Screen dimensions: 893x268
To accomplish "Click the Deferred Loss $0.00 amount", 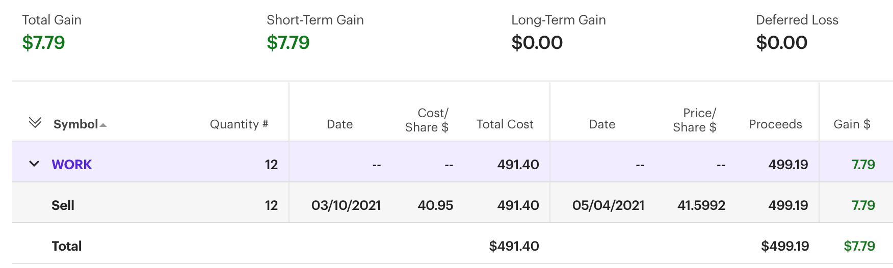I will point(782,43).
